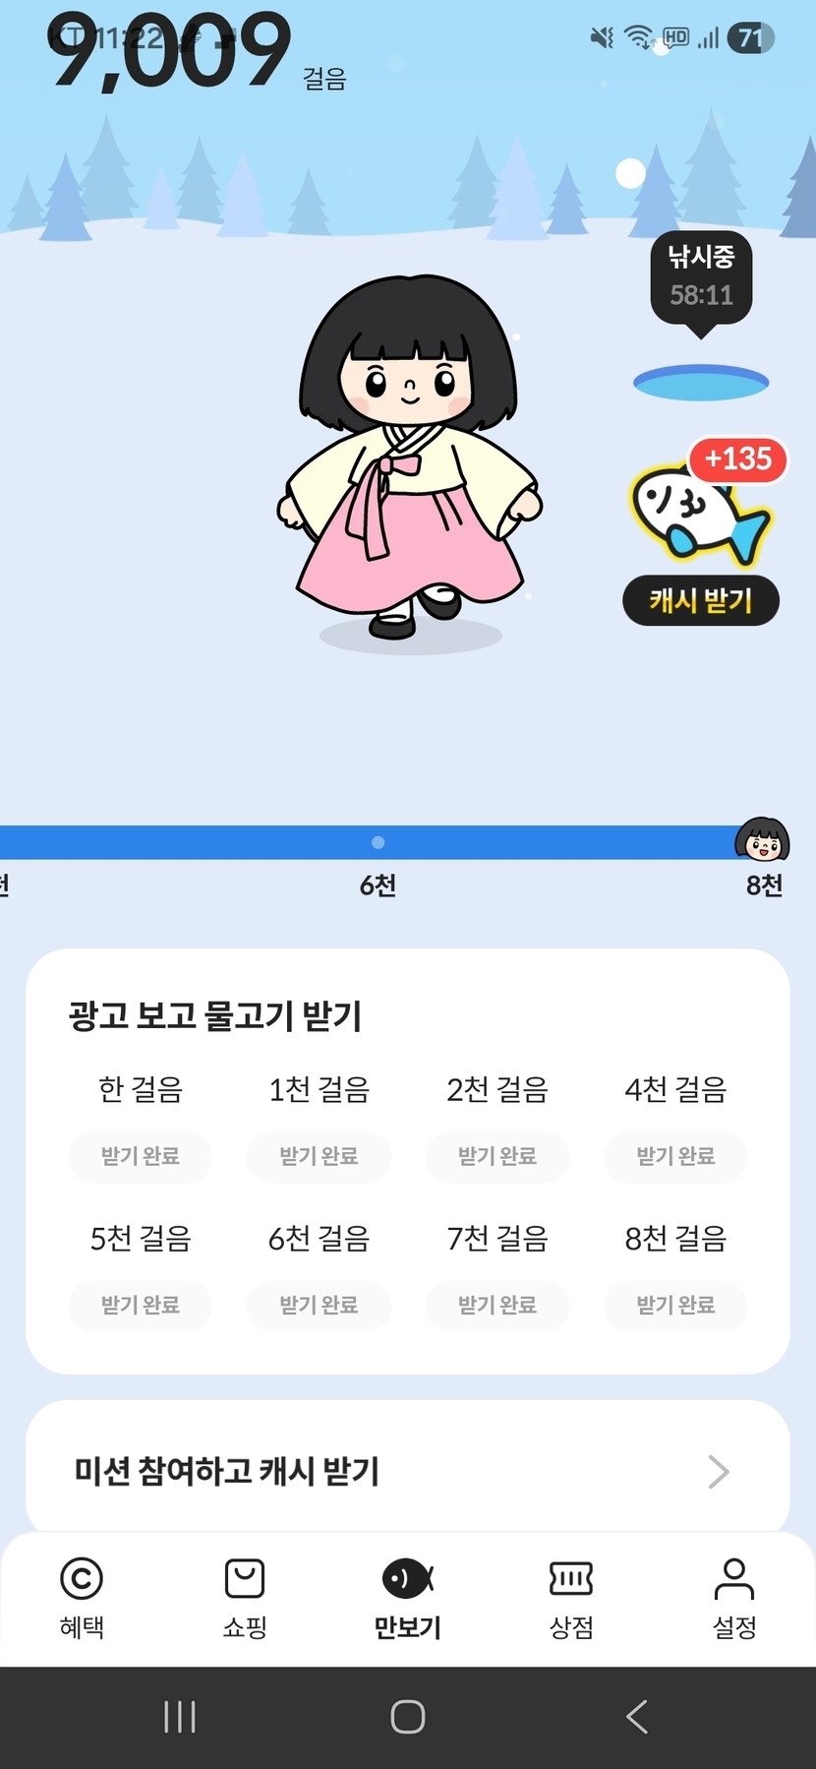Screen dimensions: 816x1769
Task: Expand 미션 참여하고 캐시 받기 chevron
Action: pyautogui.click(x=719, y=1472)
